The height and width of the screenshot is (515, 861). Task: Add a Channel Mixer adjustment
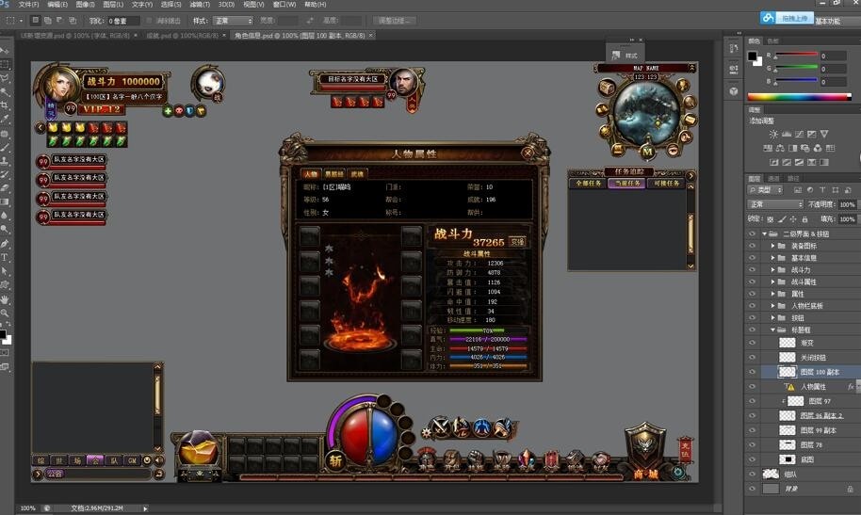point(818,148)
